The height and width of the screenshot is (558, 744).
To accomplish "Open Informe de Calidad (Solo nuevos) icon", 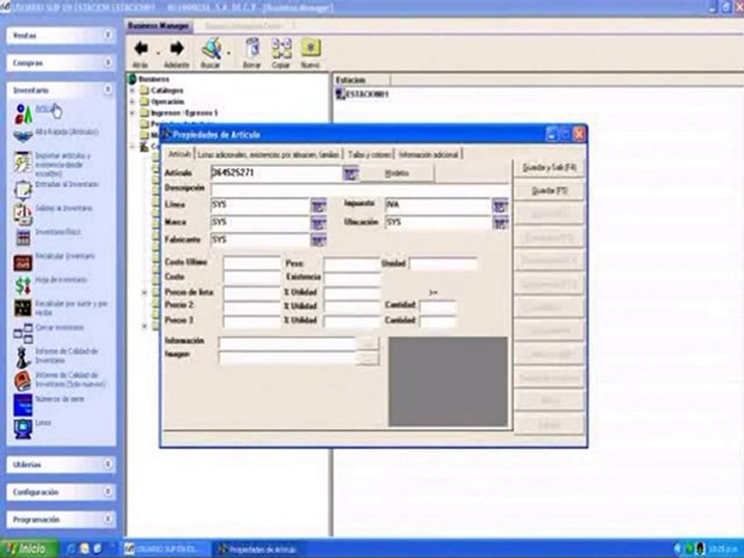I will coord(22,381).
